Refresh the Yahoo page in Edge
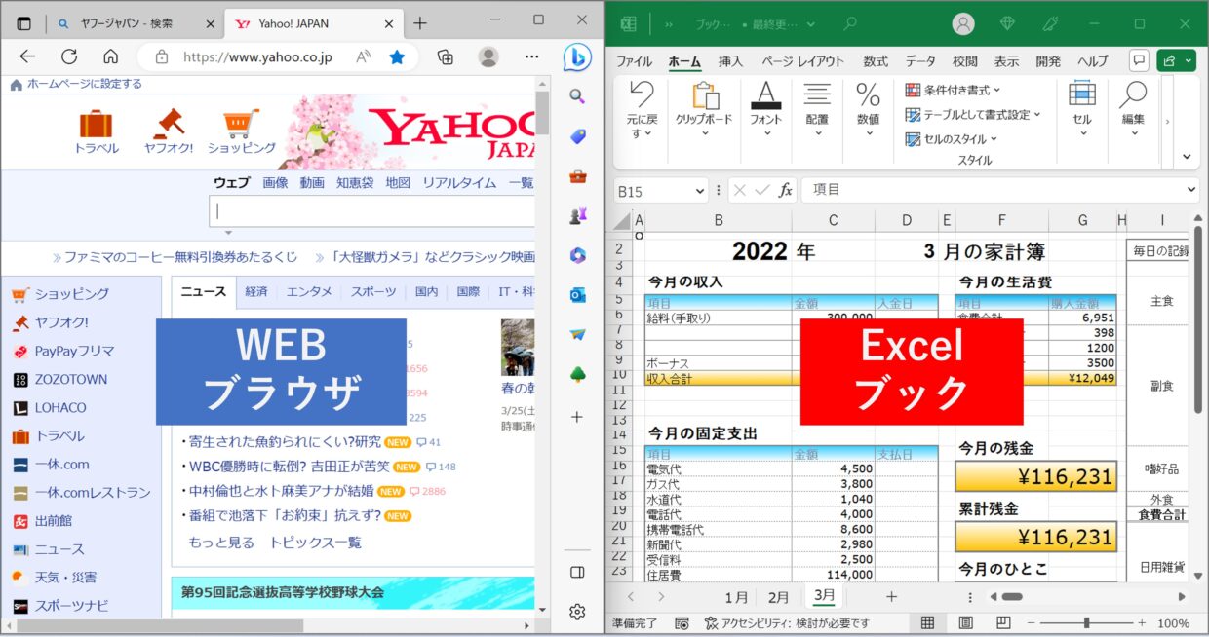 click(x=69, y=56)
